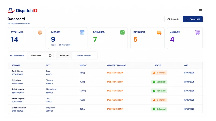Click tracking number IP9876543211IN
The image size is (216, 121).
click(115, 82)
